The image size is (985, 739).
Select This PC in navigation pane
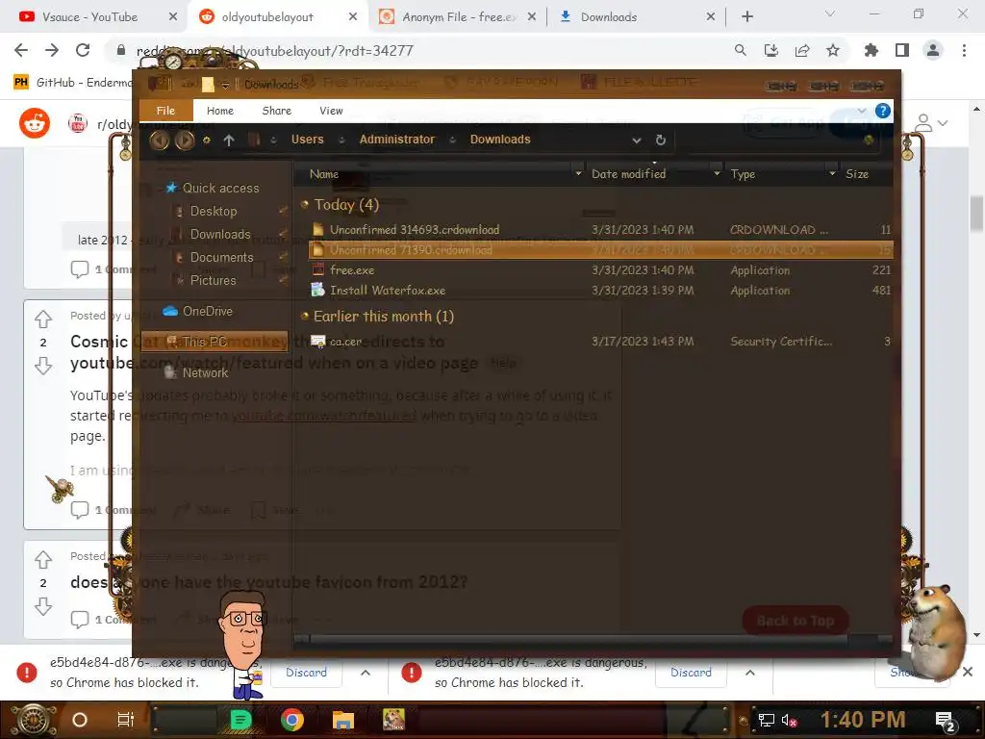(x=215, y=342)
